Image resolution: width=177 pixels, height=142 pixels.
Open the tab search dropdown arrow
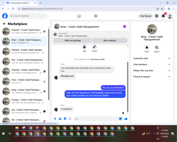point(3,3)
